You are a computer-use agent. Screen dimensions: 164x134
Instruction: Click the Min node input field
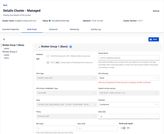[56, 128]
